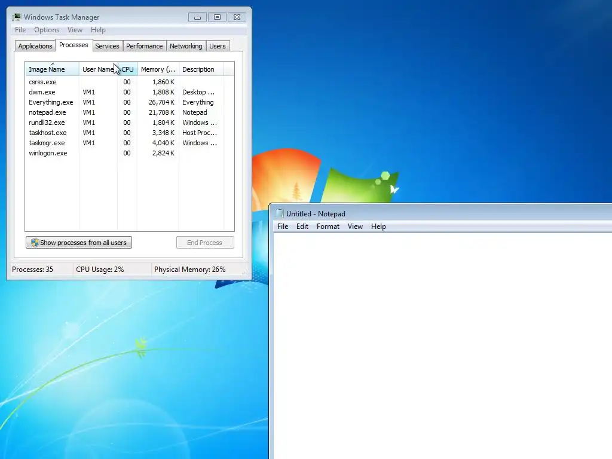The image size is (612, 459).
Task: Click the End Process button
Action: pos(205,243)
